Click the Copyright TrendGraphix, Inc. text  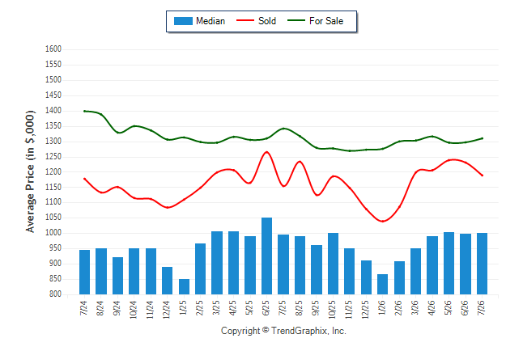(283, 331)
